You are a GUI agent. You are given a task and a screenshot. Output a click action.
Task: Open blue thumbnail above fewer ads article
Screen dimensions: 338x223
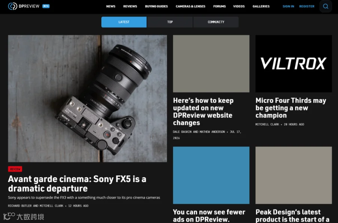[211, 175]
